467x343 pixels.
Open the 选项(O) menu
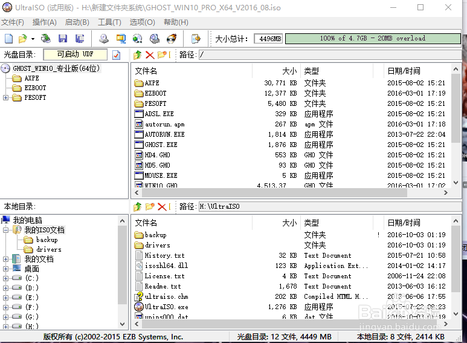(143, 22)
